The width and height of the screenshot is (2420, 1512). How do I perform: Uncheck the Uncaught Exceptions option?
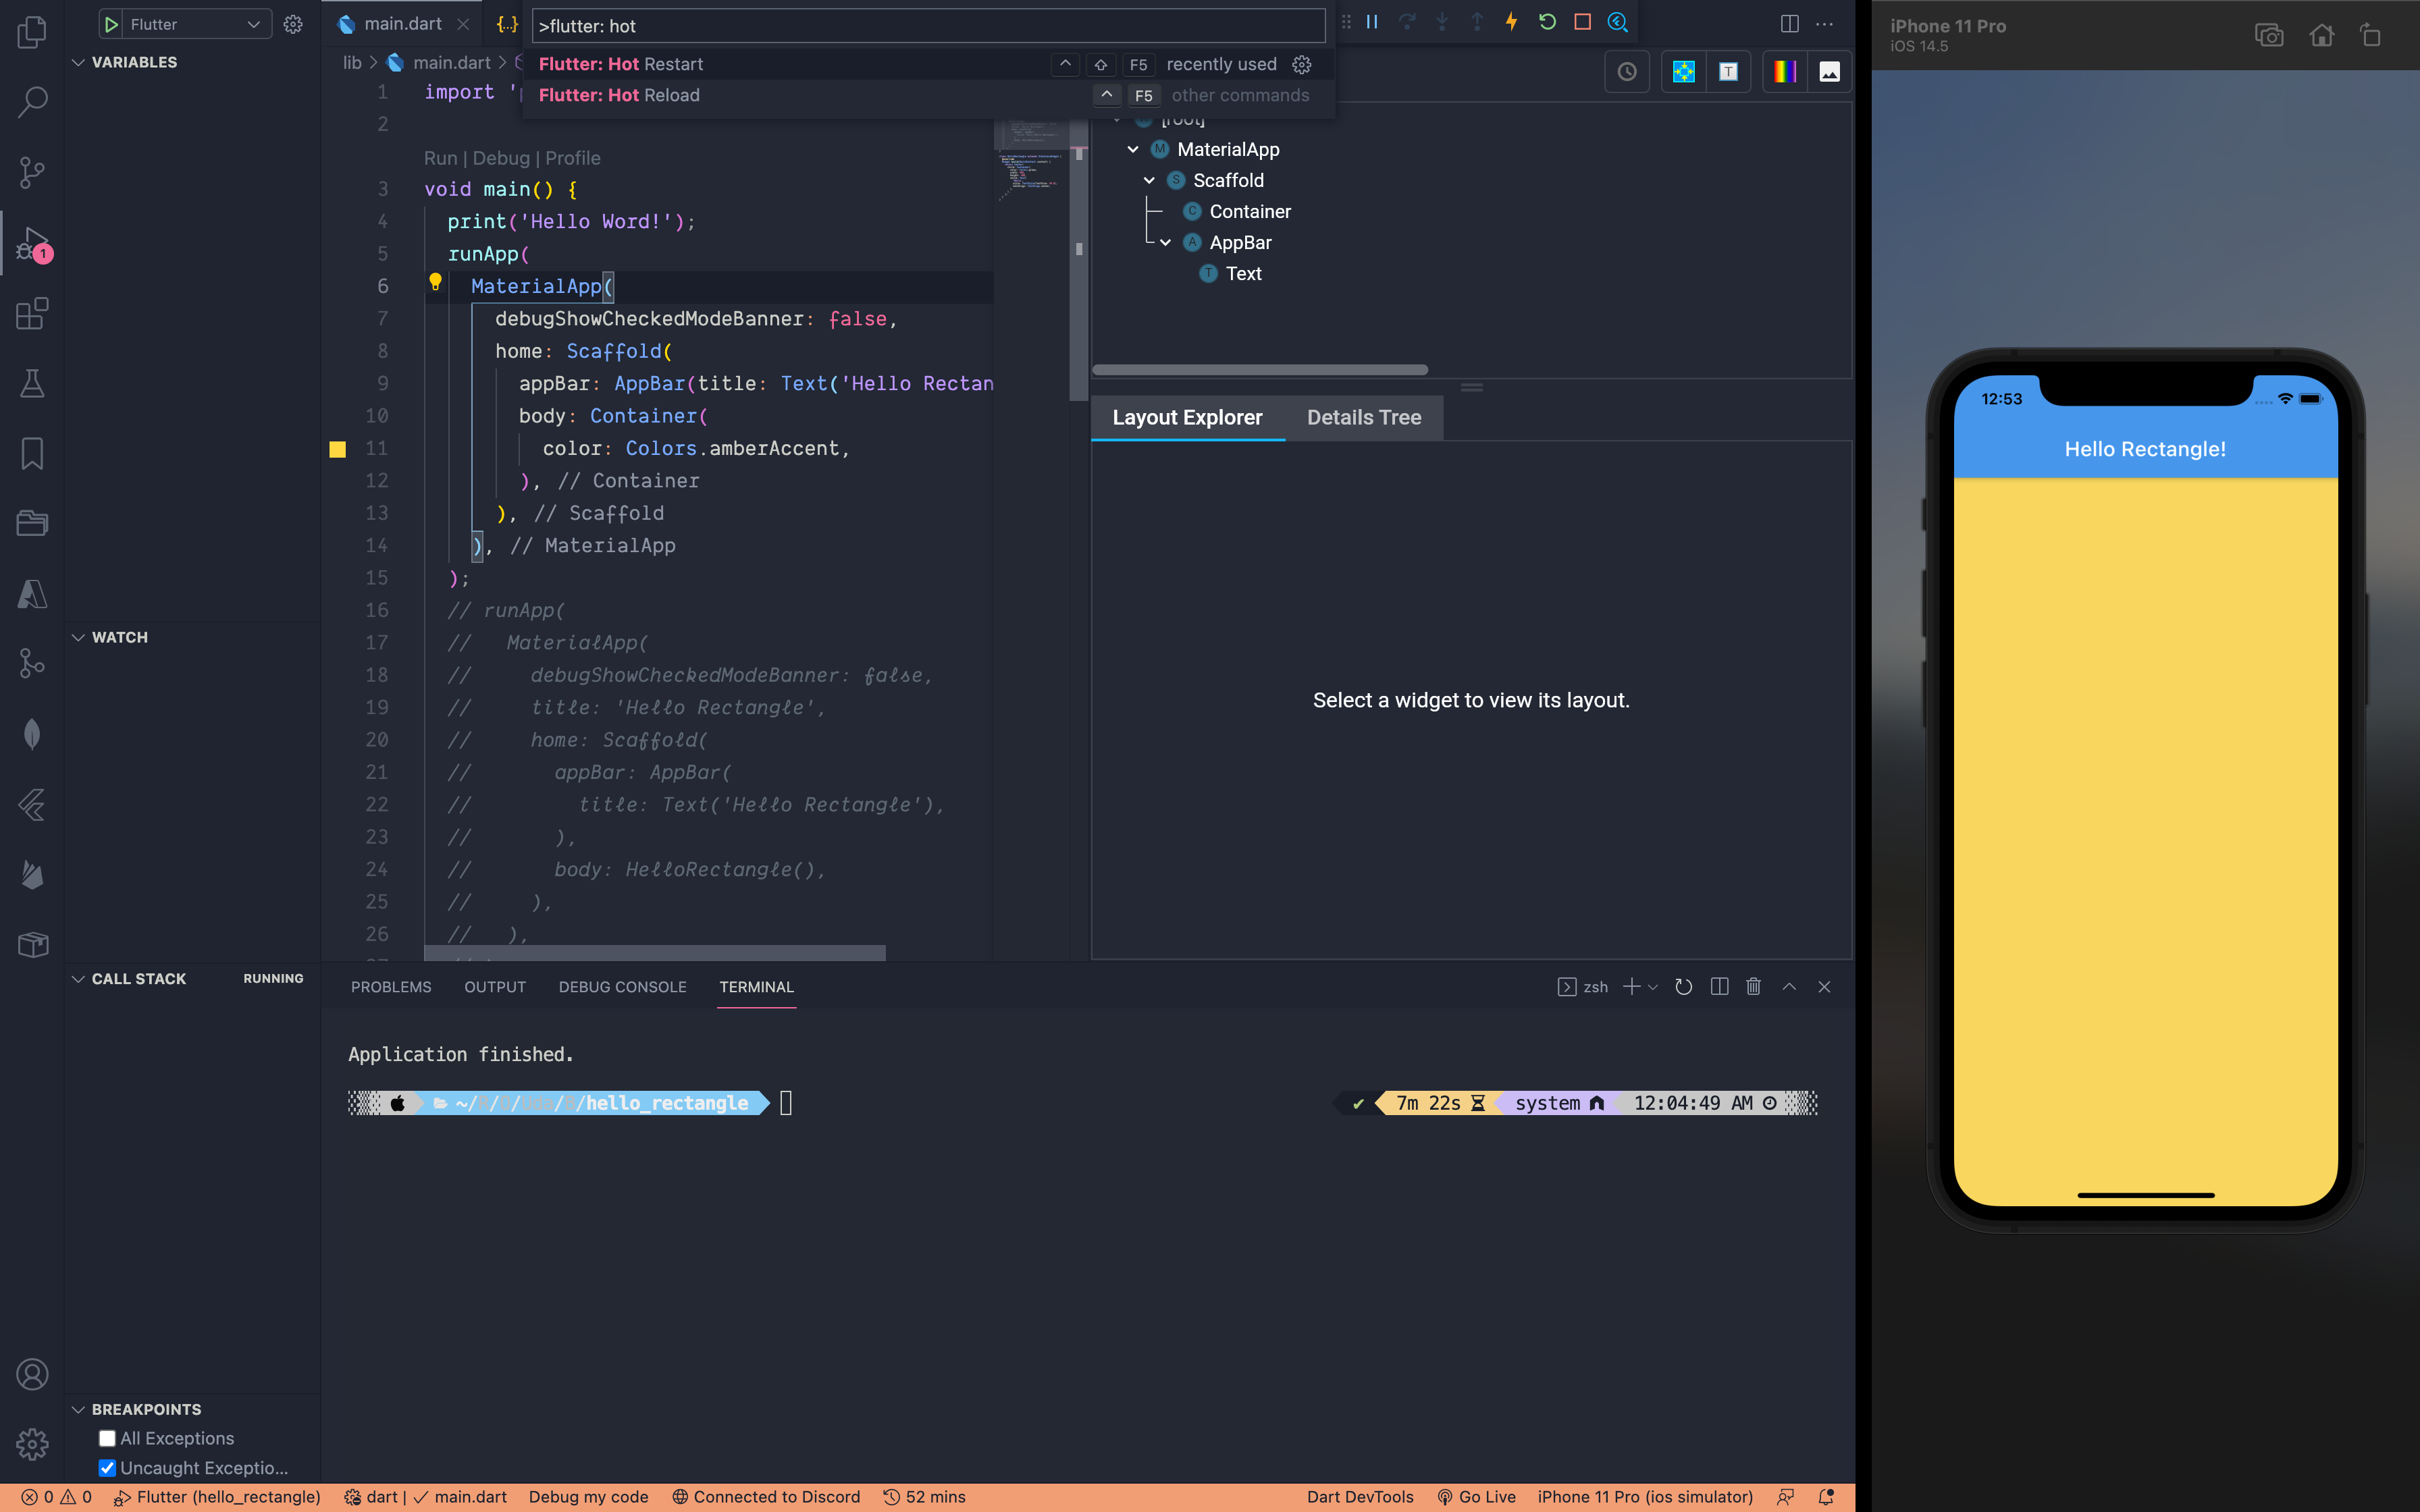(x=107, y=1468)
